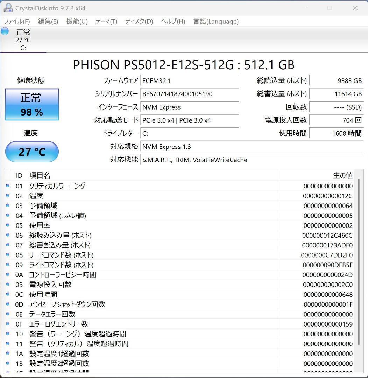Click the blue dot beside 予備領域 row
The height and width of the screenshot is (378, 368).
[x=8, y=205]
